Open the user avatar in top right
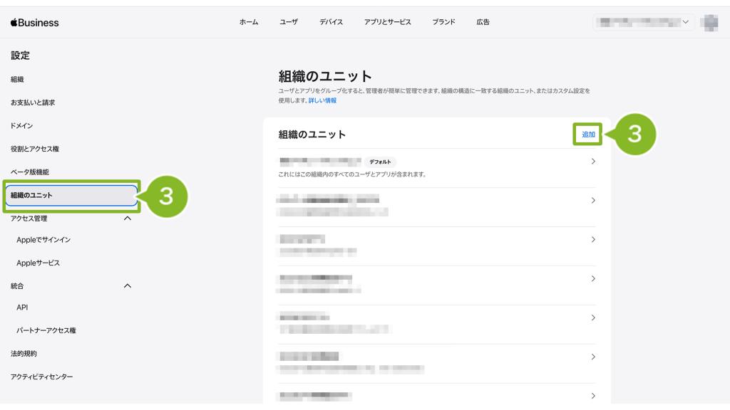 click(x=709, y=23)
